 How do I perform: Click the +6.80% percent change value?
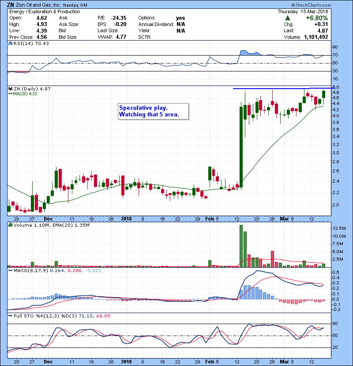[317, 18]
